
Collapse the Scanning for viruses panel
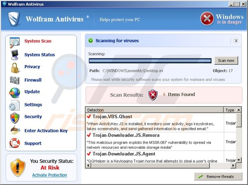pyautogui.click(x=236, y=41)
